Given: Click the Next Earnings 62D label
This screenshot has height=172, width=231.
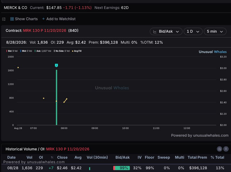Looking at the screenshot, I should pyautogui.click(x=112, y=8).
